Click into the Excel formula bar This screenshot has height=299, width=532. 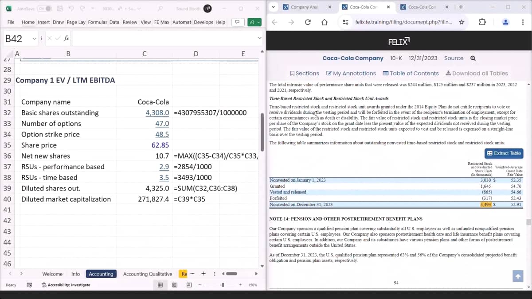point(164,39)
